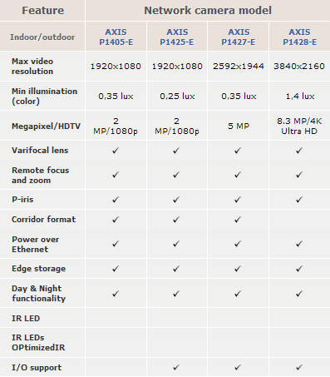
Task: Open the AXIS P1425-E model link
Action: tap(177, 37)
